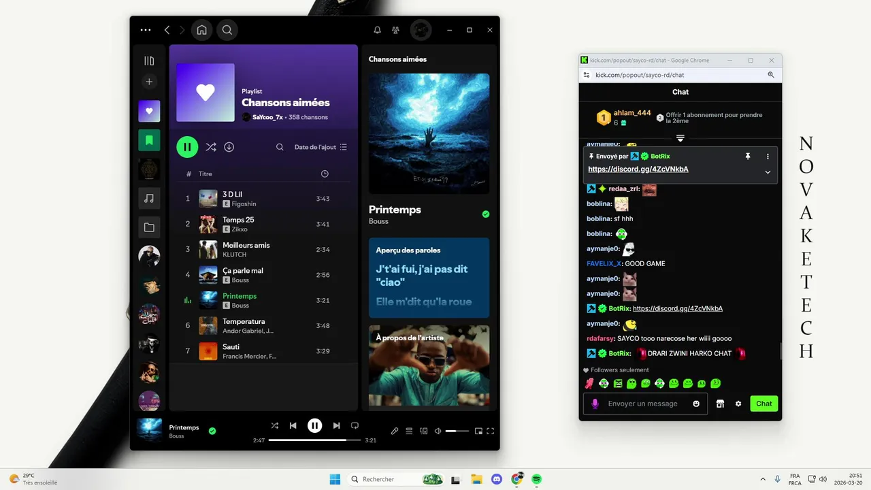Screen dimensions: 871x490
Task: Skip to the next track
Action: (x=336, y=425)
